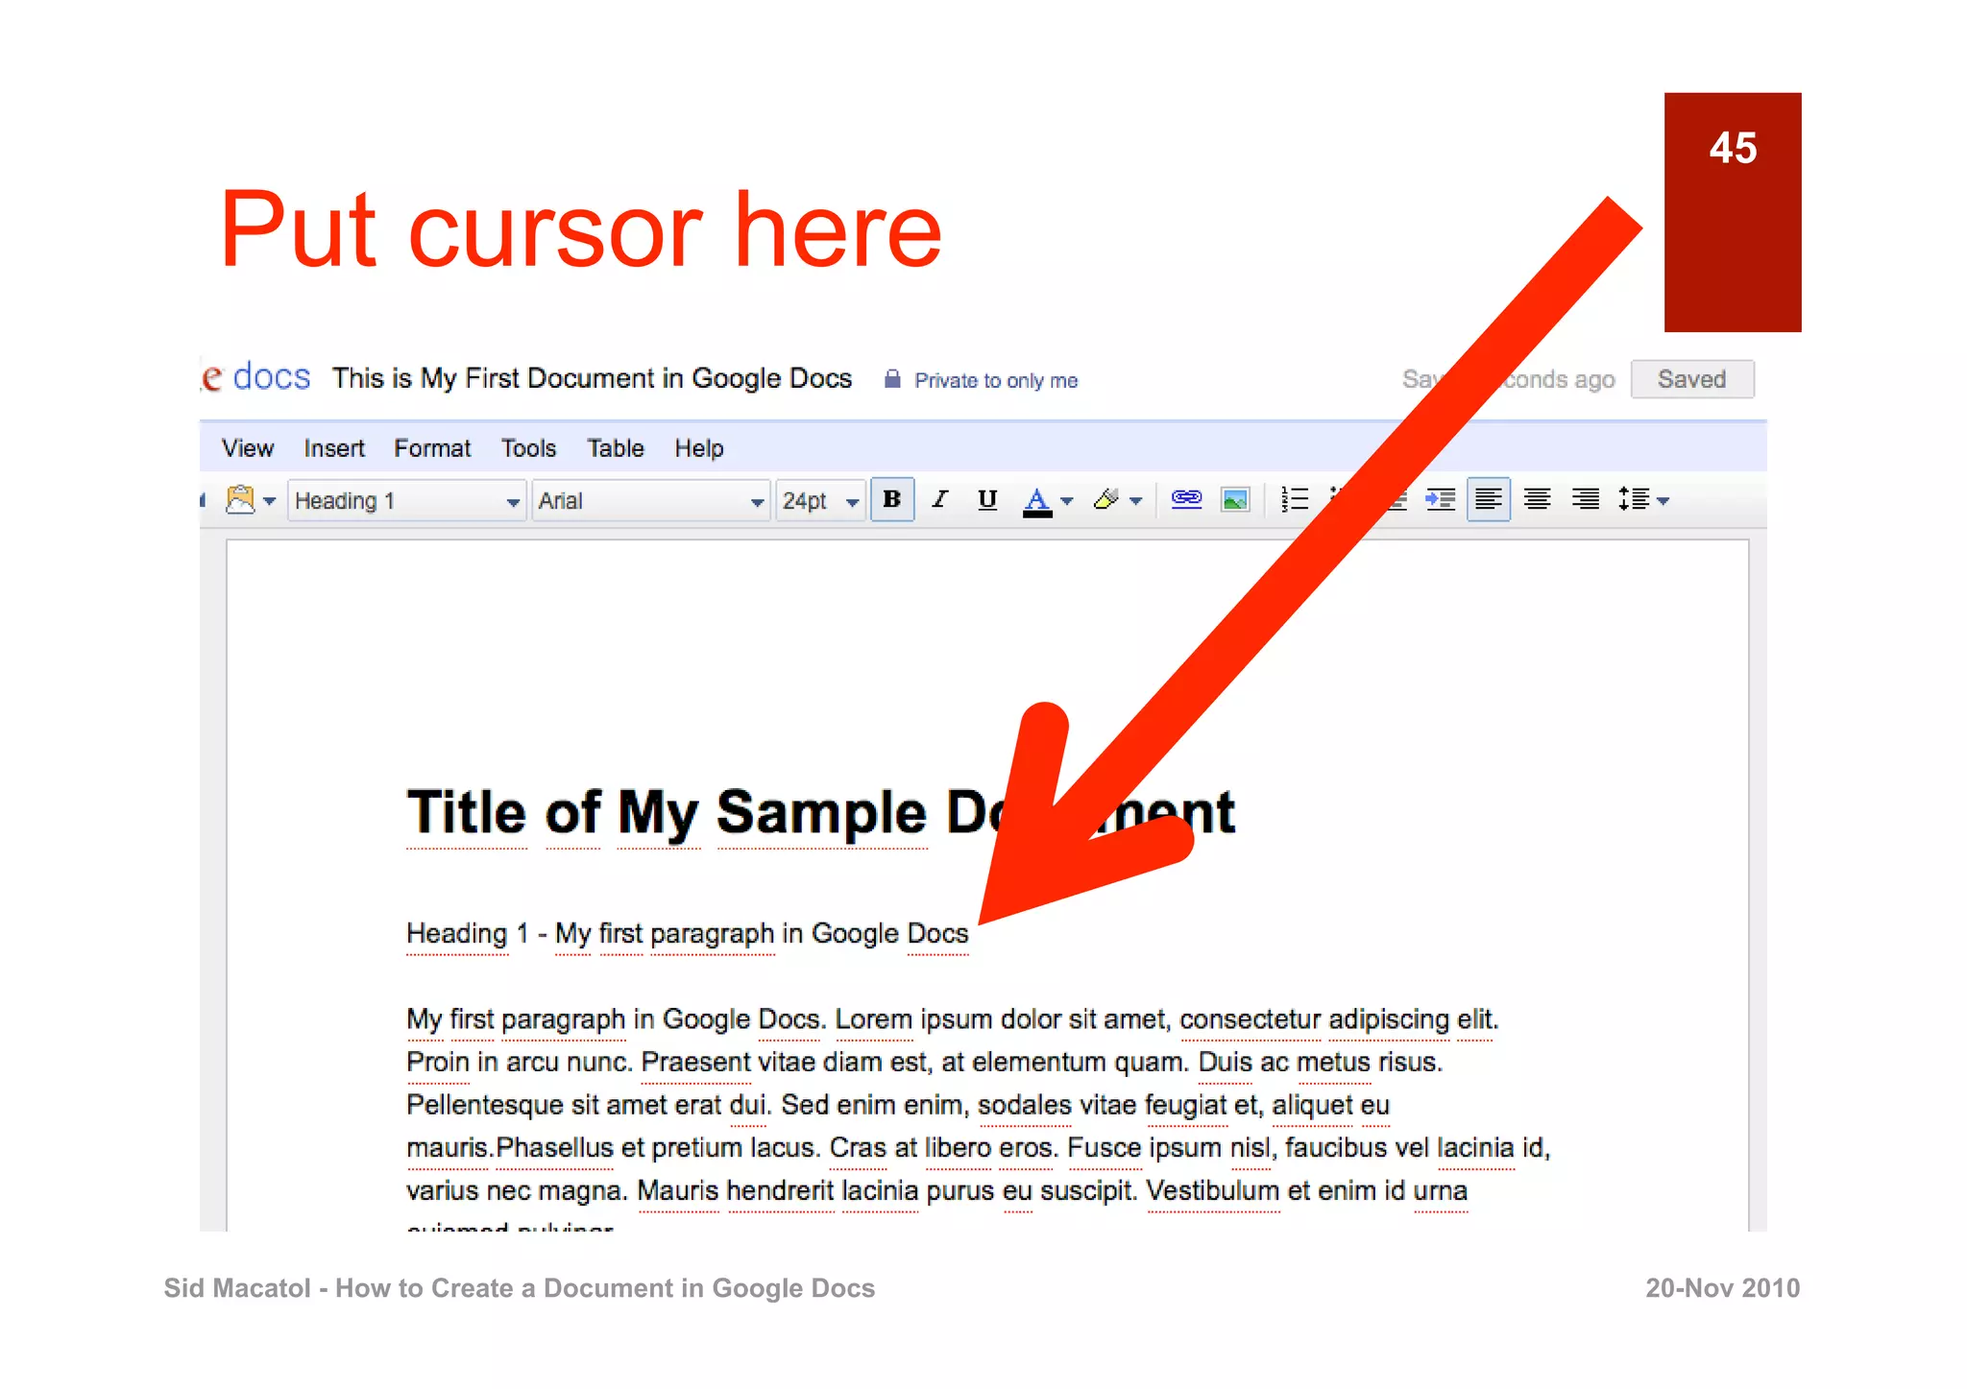Image resolution: width=1967 pixels, height=1389 pixels.
Task: Click the Saved button
Action: coord(1692,379)
